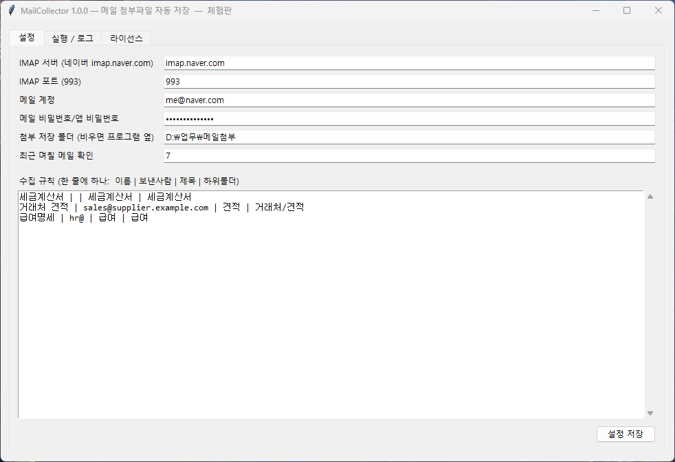Open the 실행 / 로그 tab
Screen dimensions: 675x462
click(x=72, y=38)
